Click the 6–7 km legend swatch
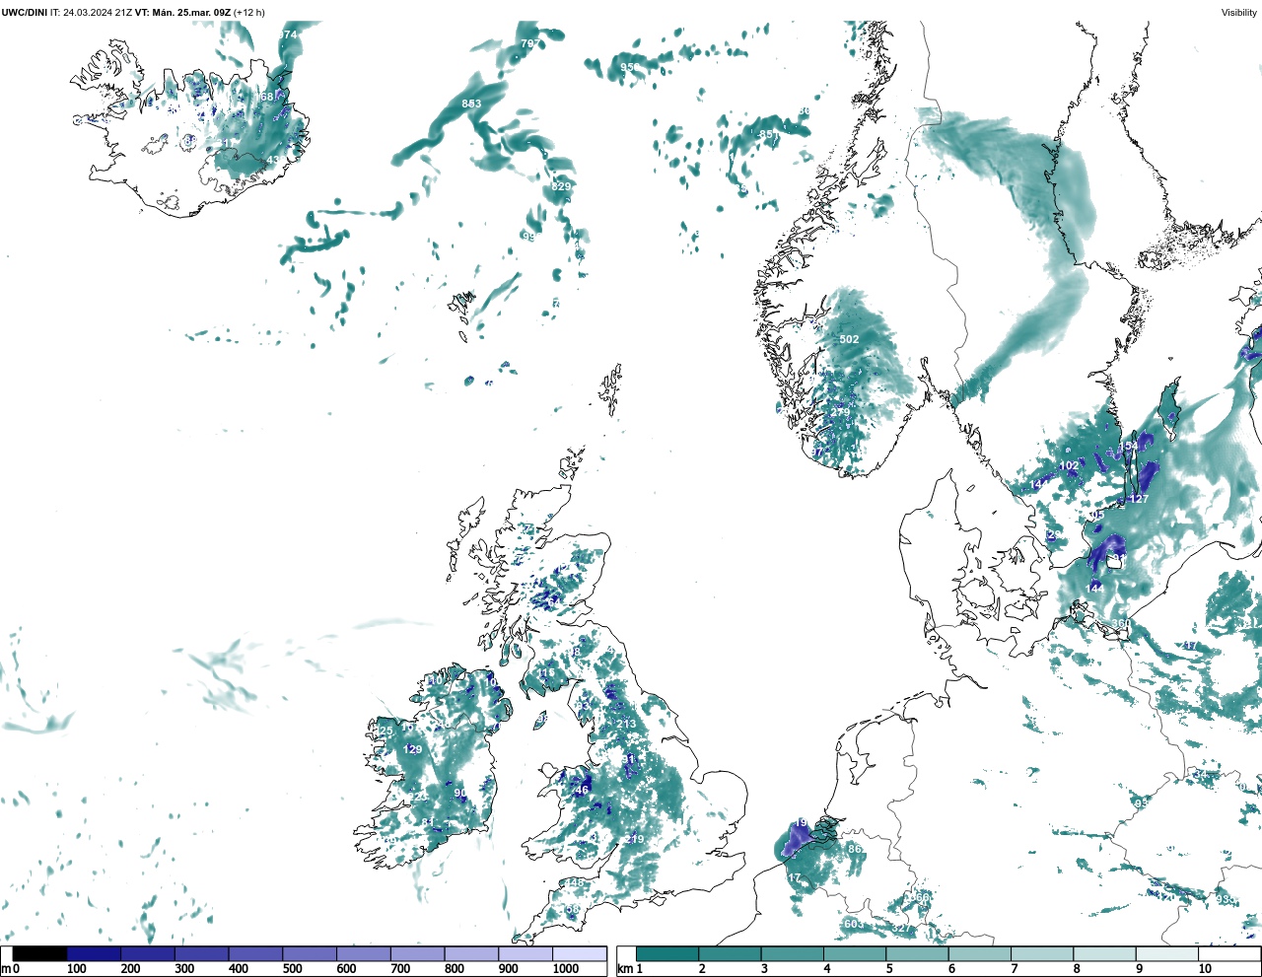1262x977 pixels. pyautogui.click(x=979, y=953)
